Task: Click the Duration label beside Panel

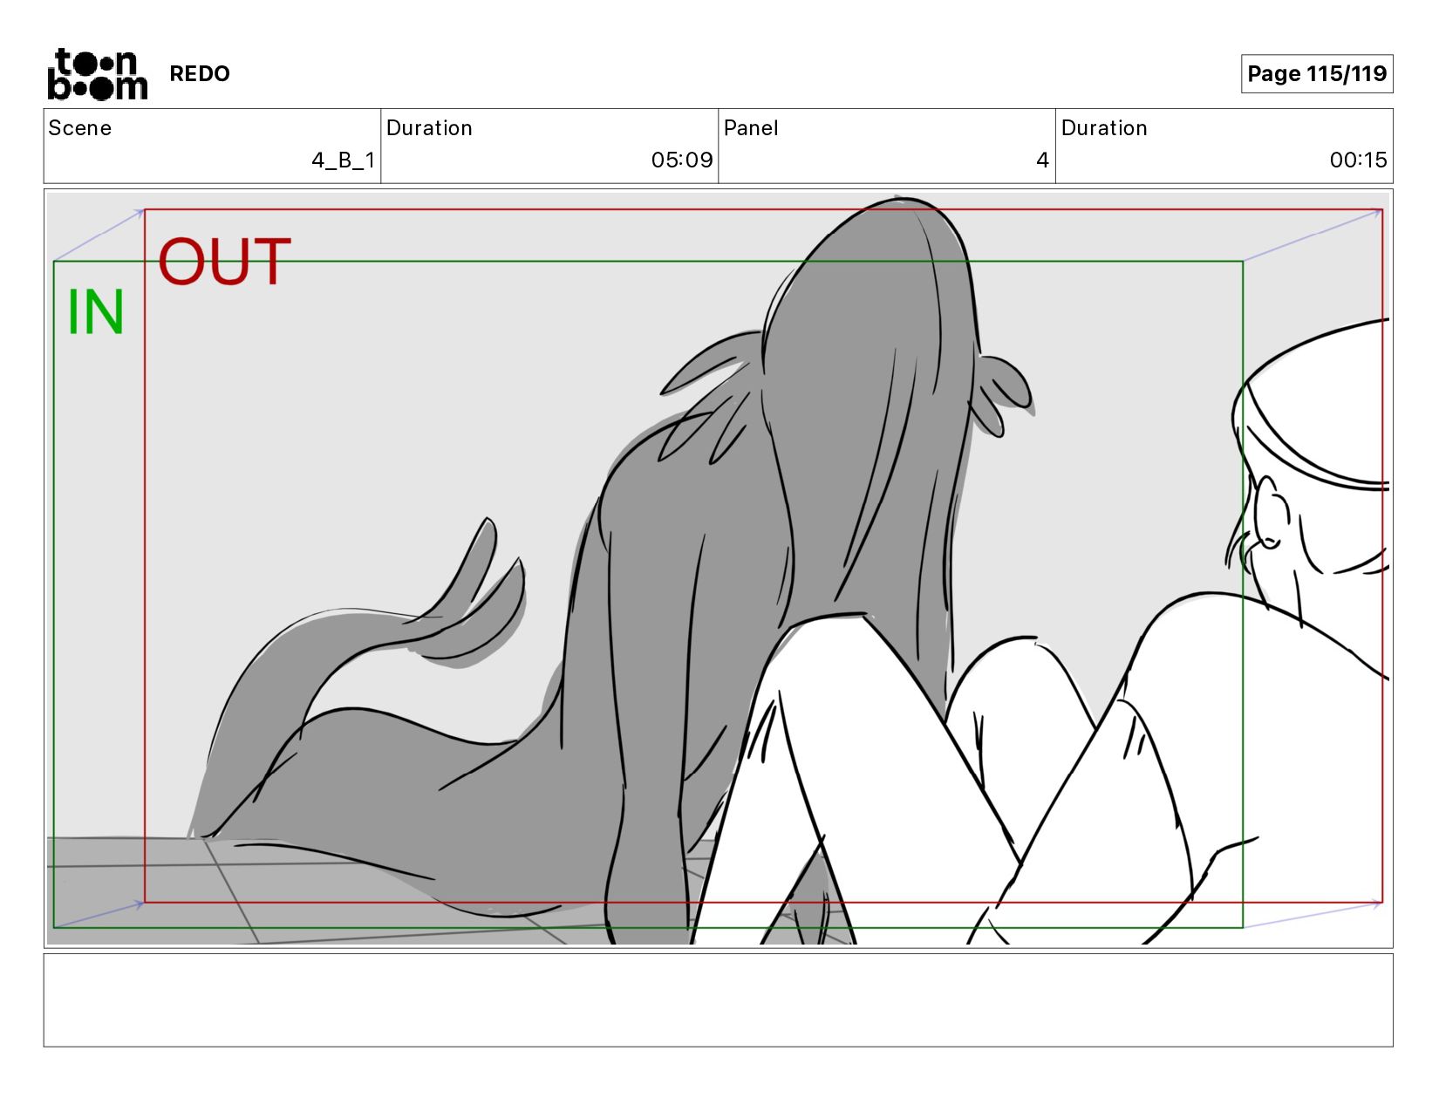Action: [1104, 128]
